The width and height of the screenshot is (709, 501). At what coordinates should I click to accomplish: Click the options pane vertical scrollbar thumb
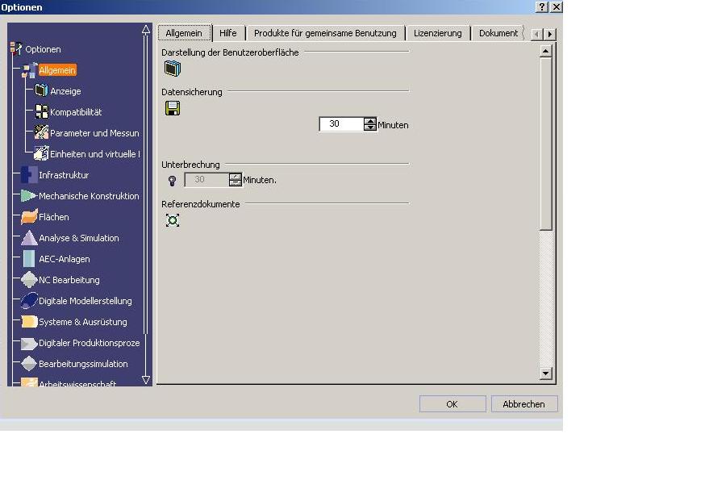[x=546, y=144]
